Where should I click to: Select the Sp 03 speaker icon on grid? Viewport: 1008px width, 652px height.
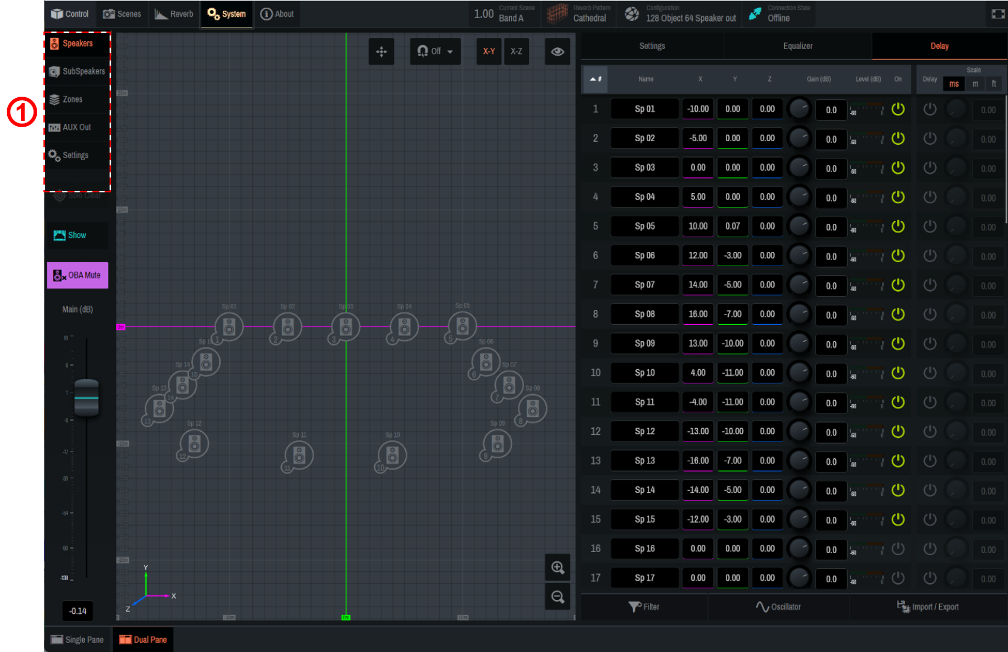[x=346, y=327]
